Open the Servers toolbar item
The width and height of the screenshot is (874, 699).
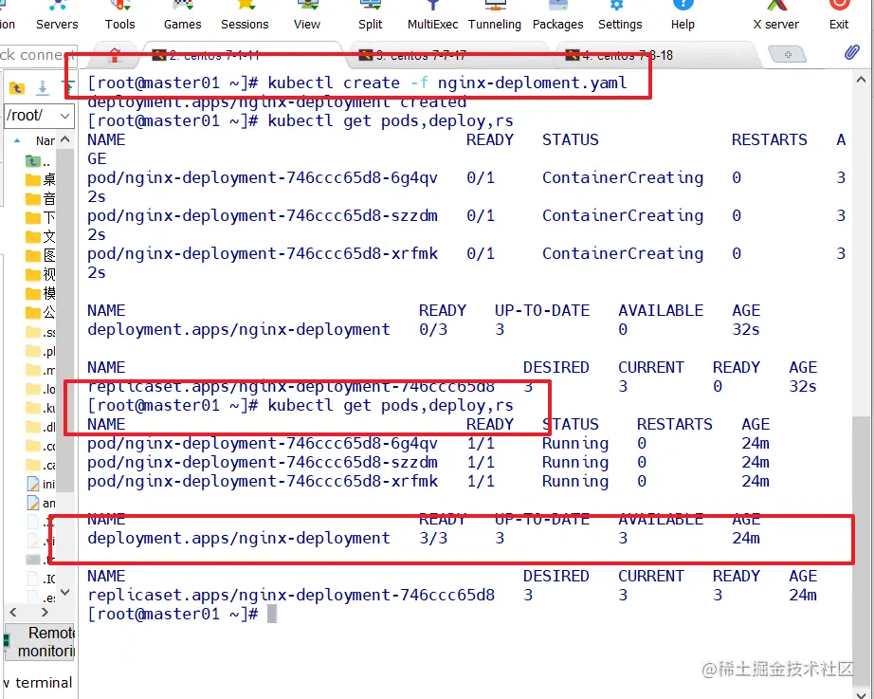coord(57,15)
